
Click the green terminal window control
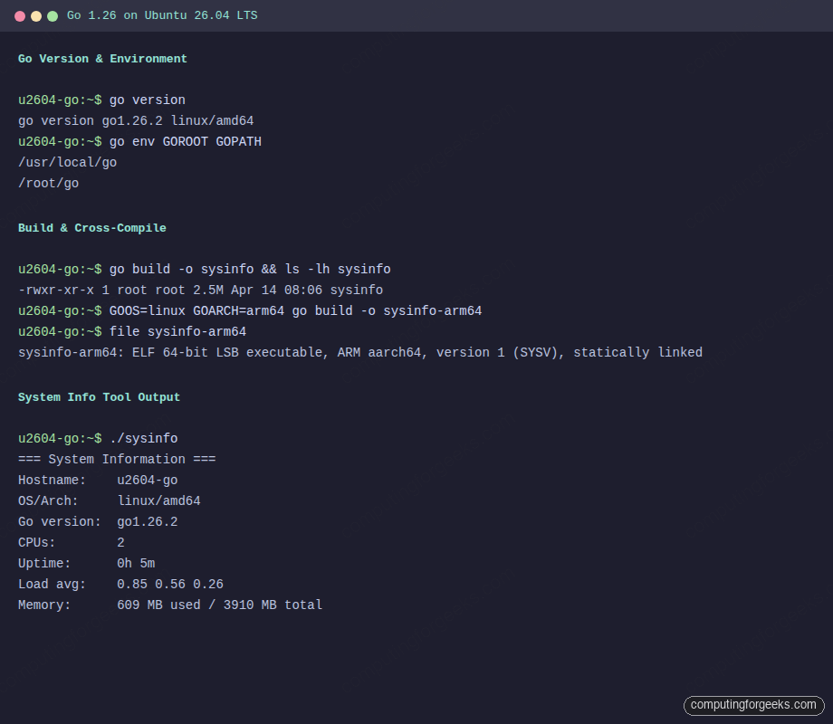click(53, 15)
